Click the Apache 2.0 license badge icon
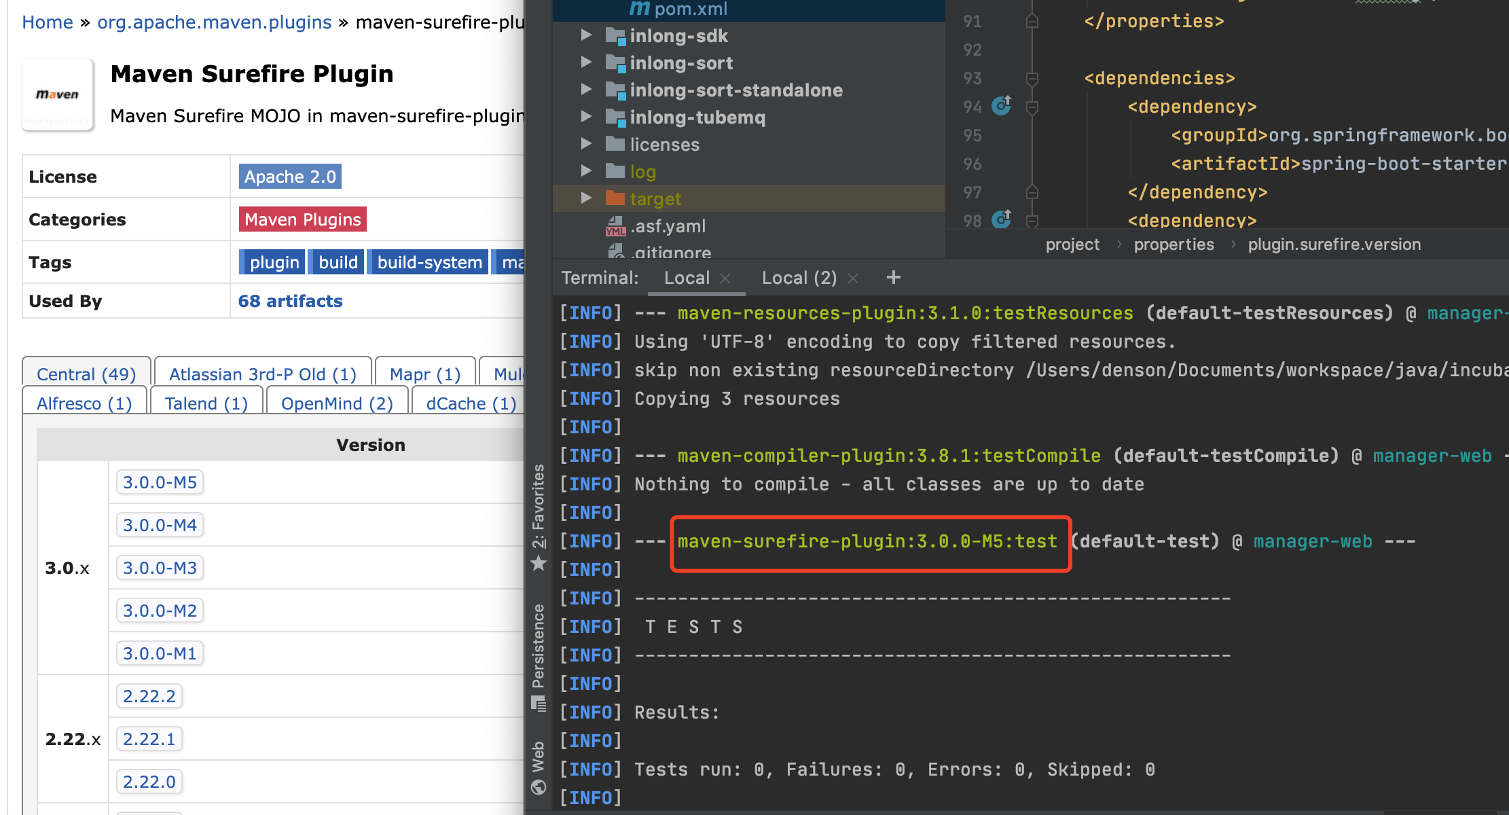 (289, 177)
